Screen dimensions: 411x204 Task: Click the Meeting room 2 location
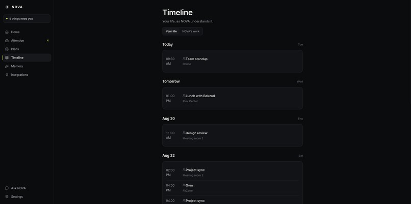tap(193, 176)
